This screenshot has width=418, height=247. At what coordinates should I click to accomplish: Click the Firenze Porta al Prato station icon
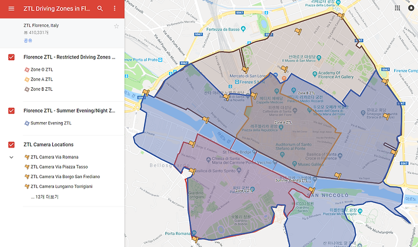coord(160,60)
